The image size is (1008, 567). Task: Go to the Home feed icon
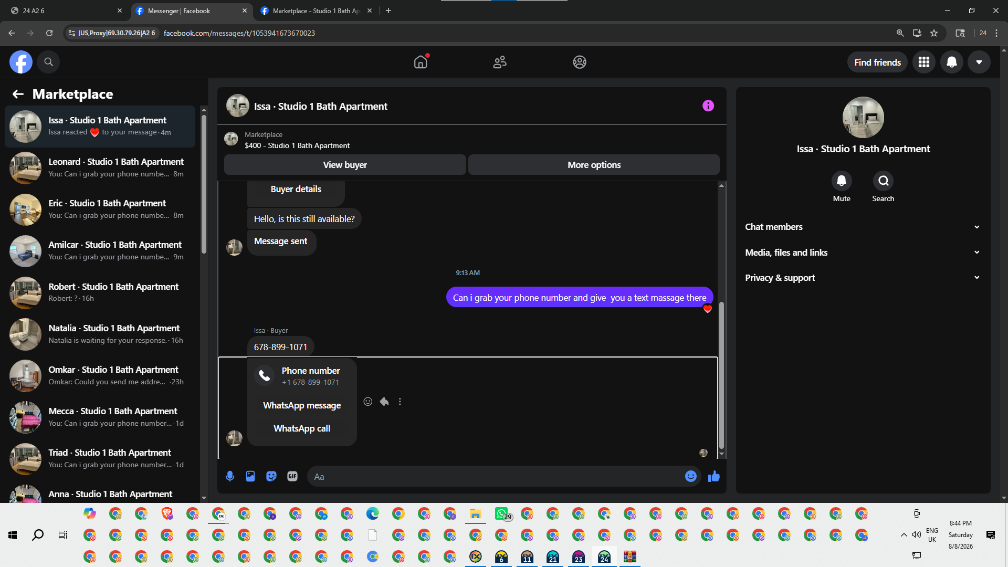(x=421, y=62)
